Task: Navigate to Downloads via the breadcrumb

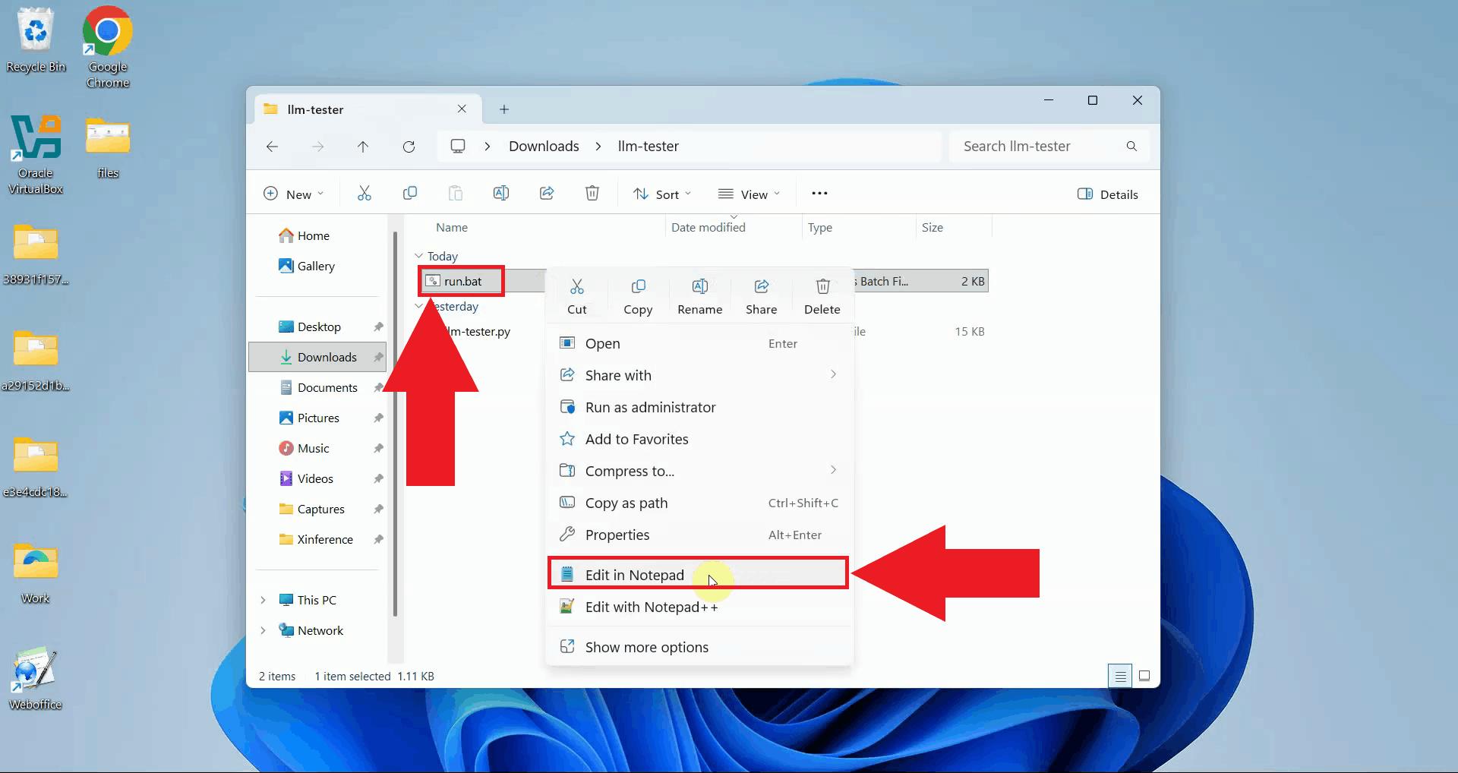Action: pyautogui.click(x=543, y=146)
